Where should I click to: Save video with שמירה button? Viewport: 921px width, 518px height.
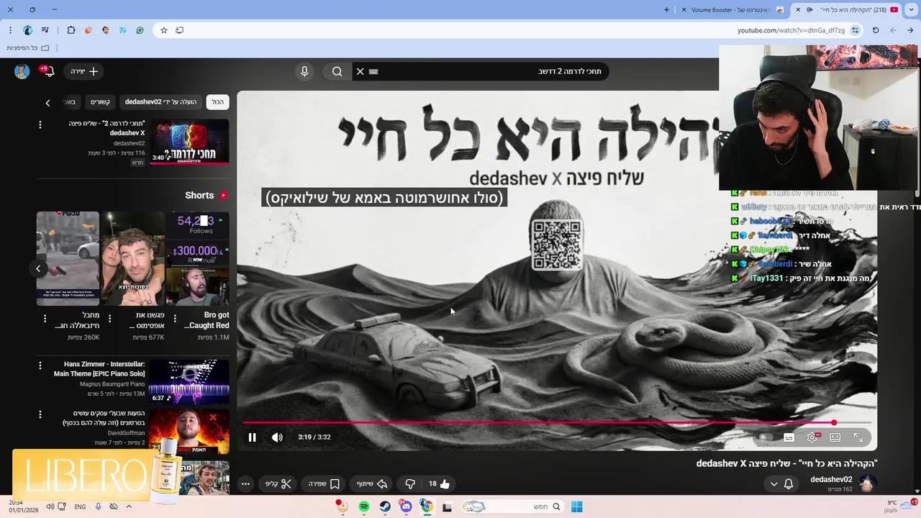[x=324, y=484]
